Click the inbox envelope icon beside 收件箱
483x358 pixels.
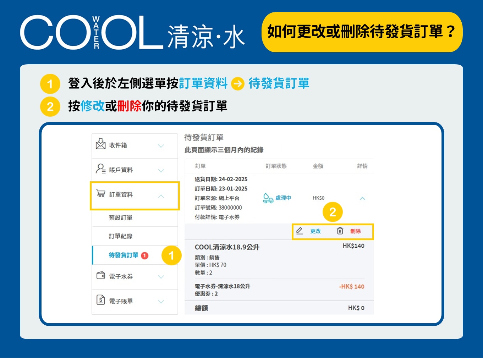tap(101, 144)
